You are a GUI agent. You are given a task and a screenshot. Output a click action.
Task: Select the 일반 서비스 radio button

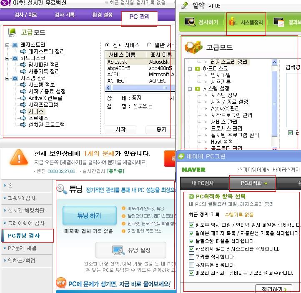[148, 45]
